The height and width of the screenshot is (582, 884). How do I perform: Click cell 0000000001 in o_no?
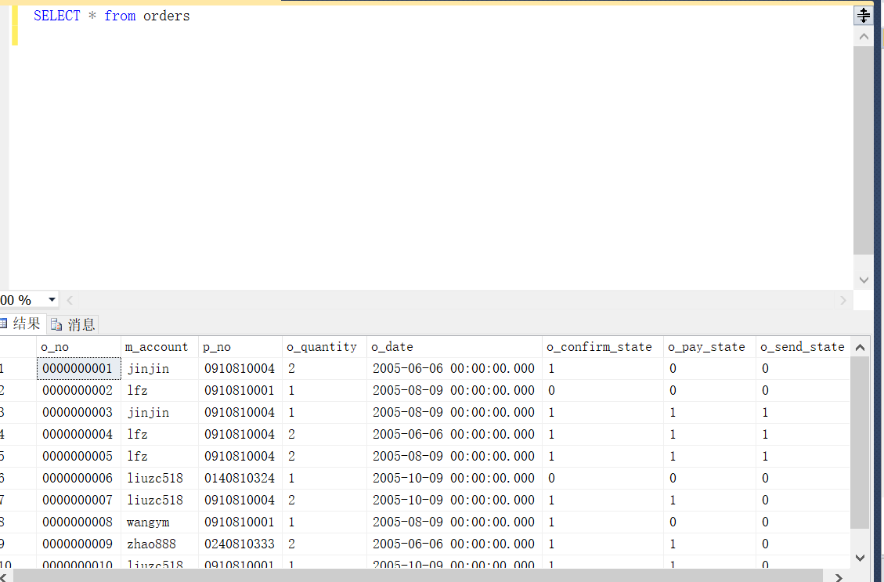78,368
